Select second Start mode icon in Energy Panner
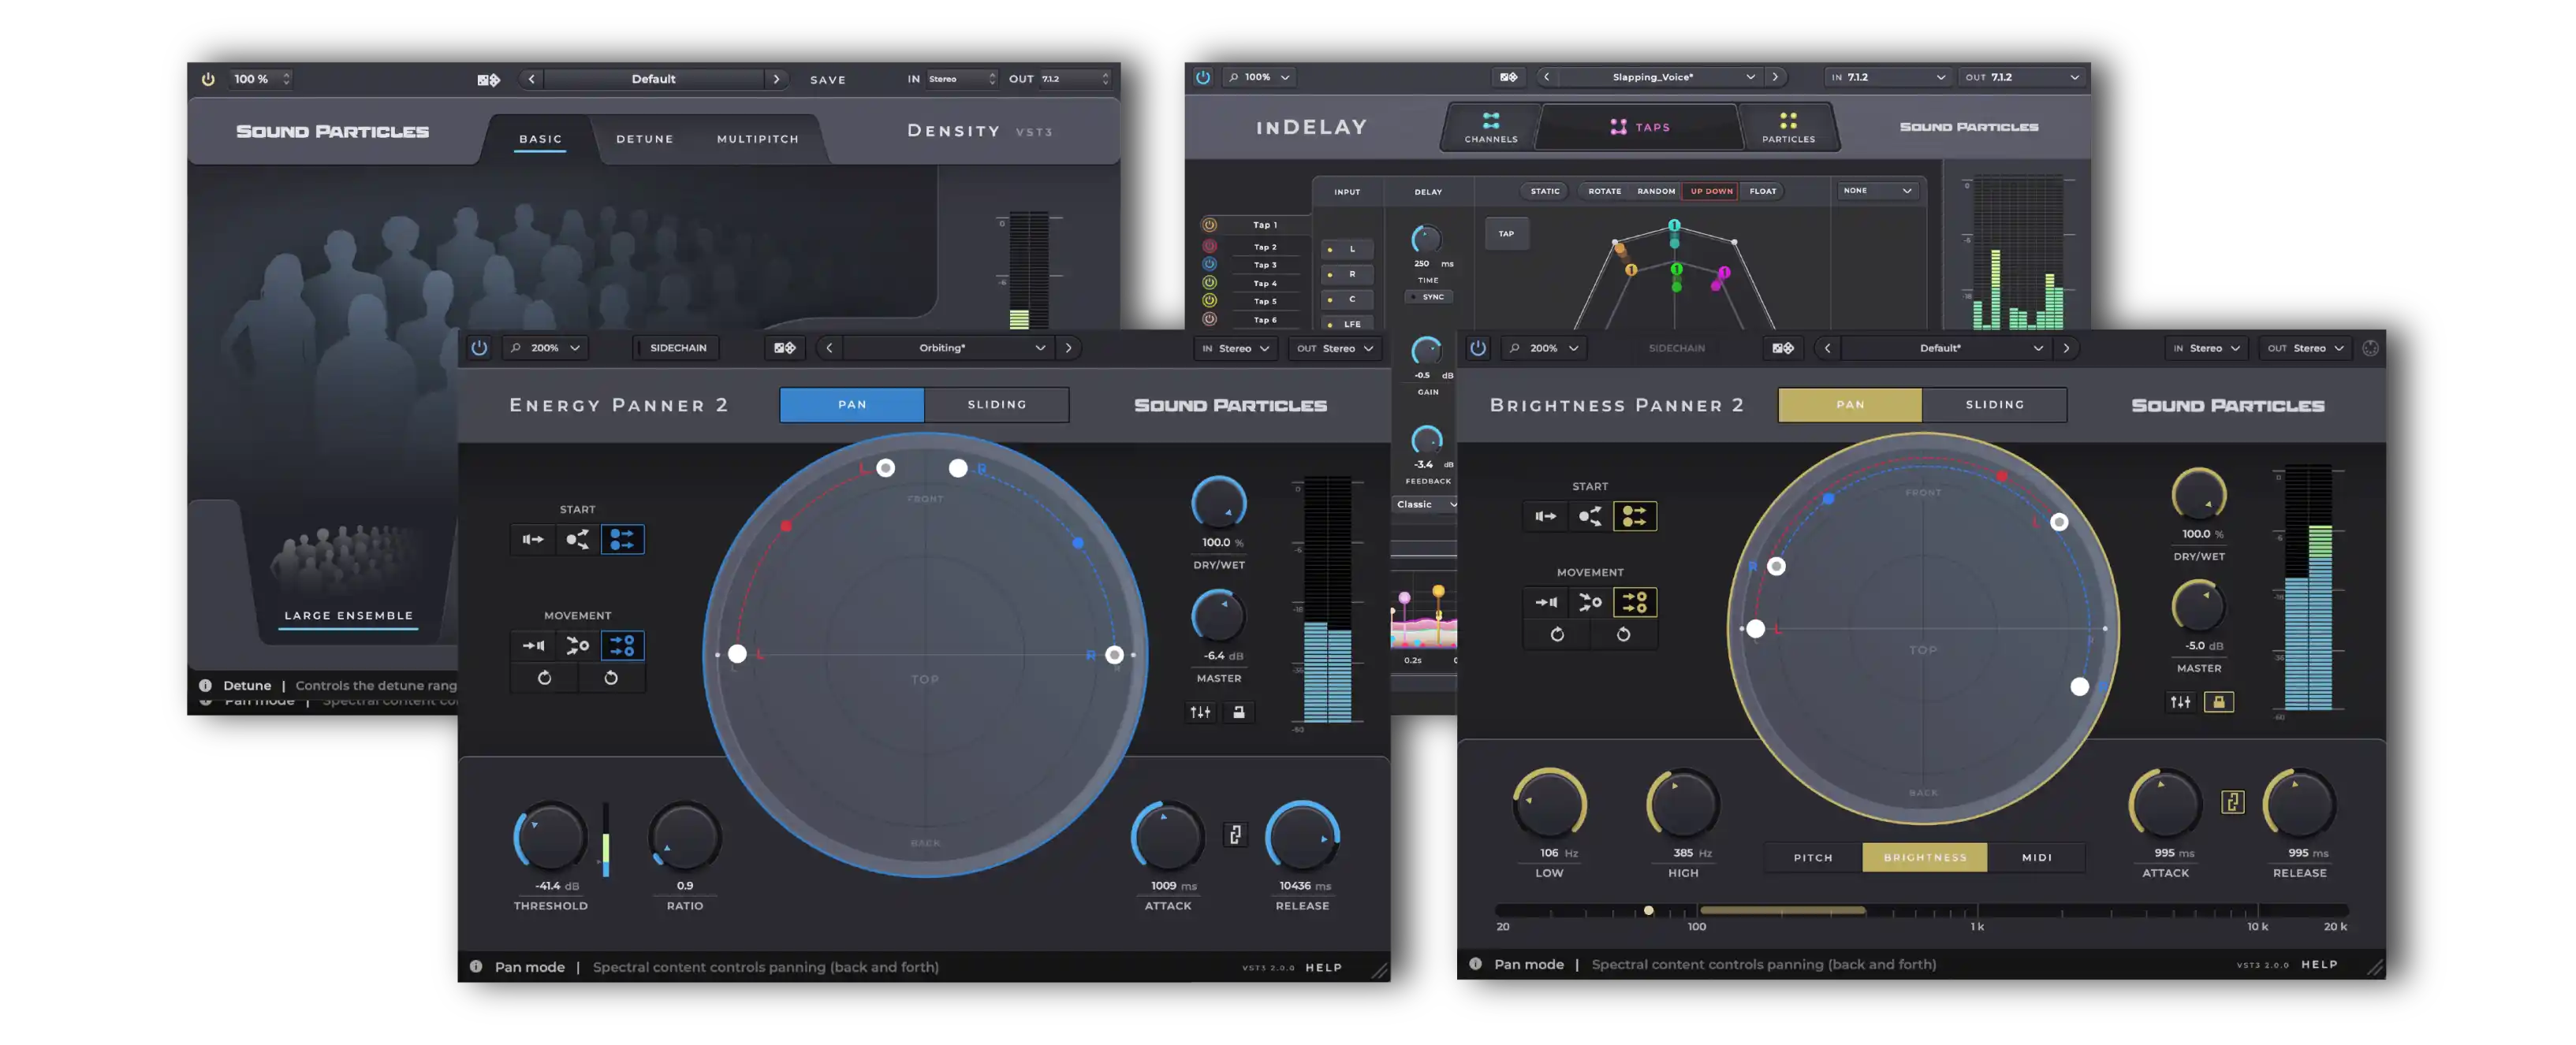The width and height of the screenshot is (2576, 1045). click(577, 540)
